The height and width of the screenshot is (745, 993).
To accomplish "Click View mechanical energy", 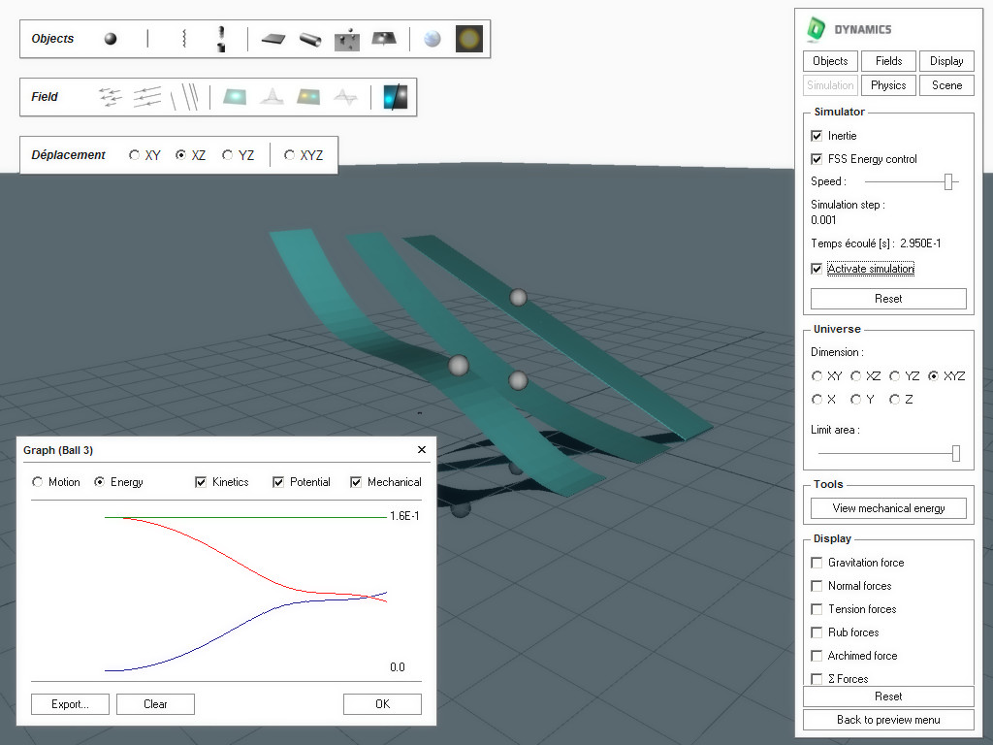I will (887, 507).
